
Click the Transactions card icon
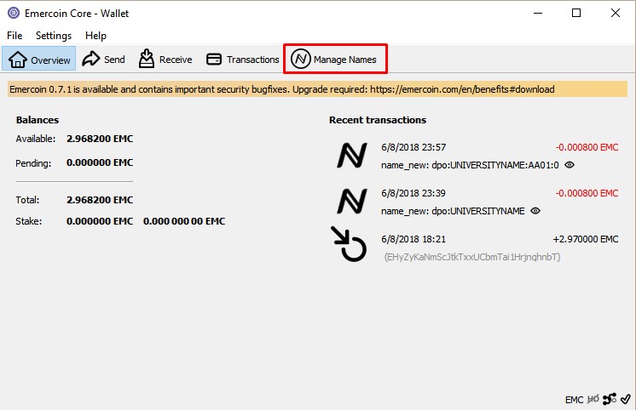pos(214,59)
